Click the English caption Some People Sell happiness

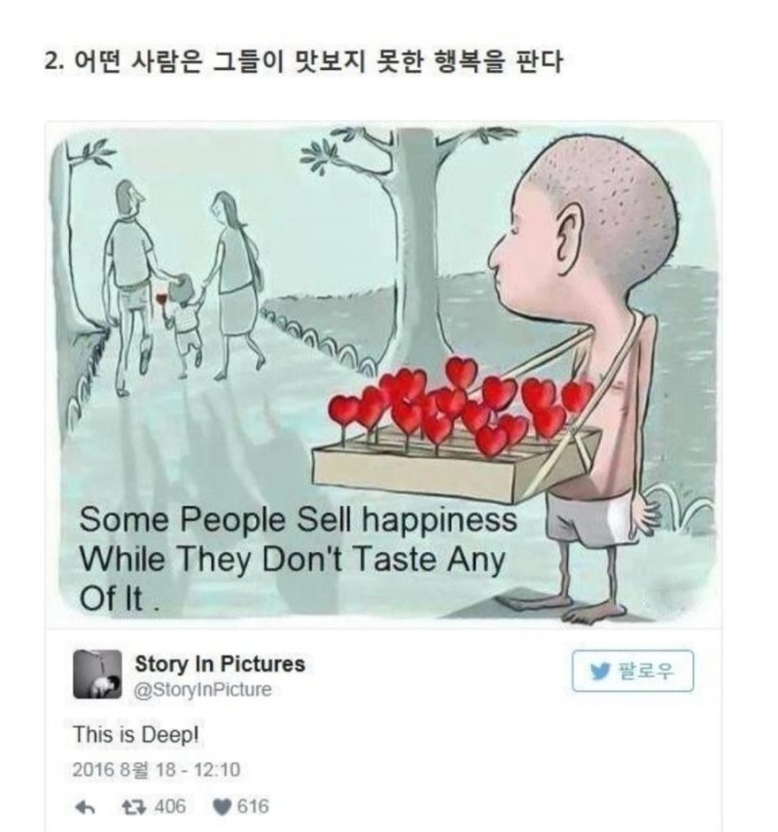click(298, 519)
